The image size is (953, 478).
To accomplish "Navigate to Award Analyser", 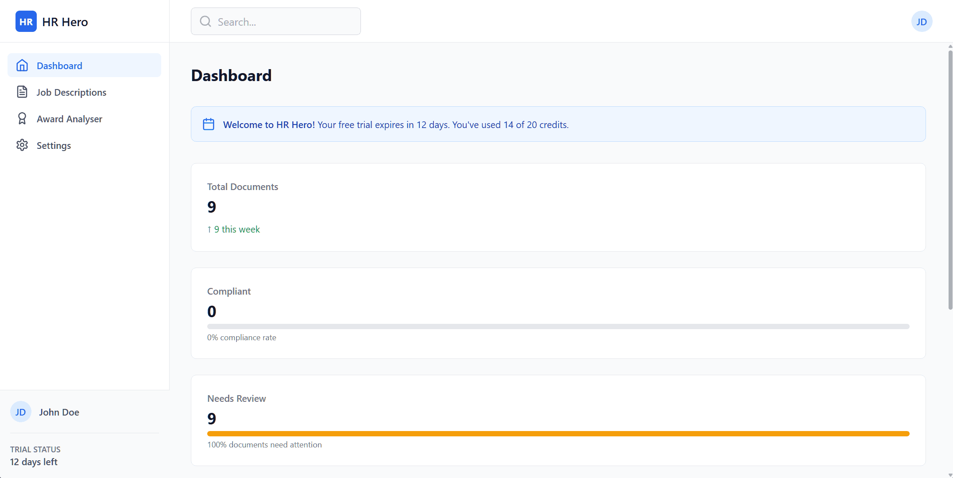I will pyautogui.click(x=69, y=118).
